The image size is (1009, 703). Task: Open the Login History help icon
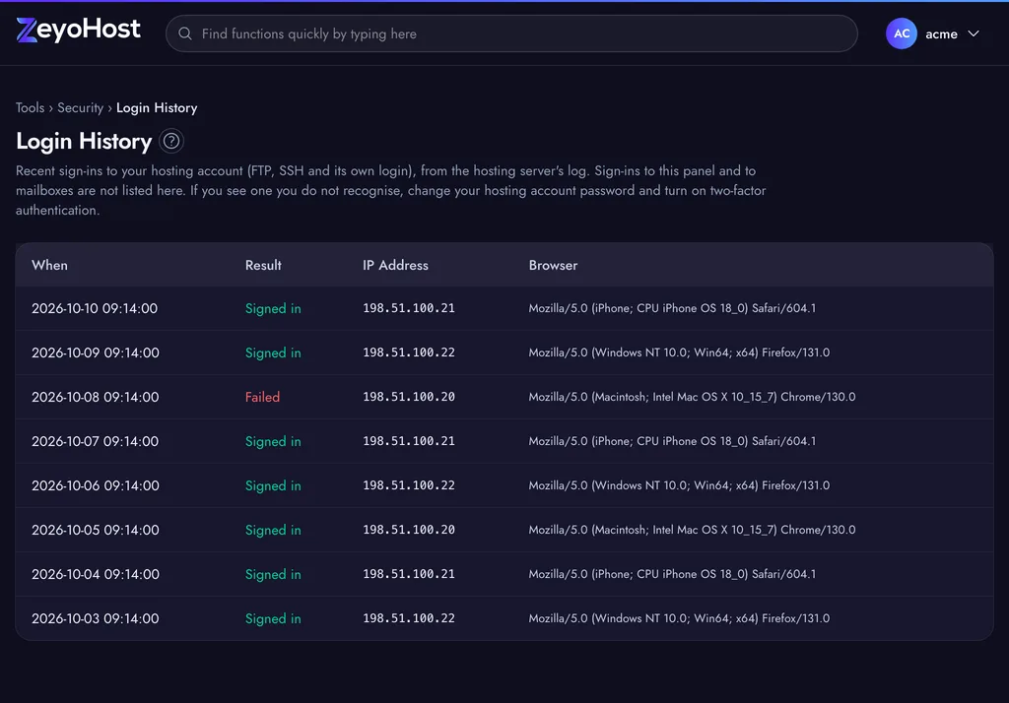tap(171, 141)
